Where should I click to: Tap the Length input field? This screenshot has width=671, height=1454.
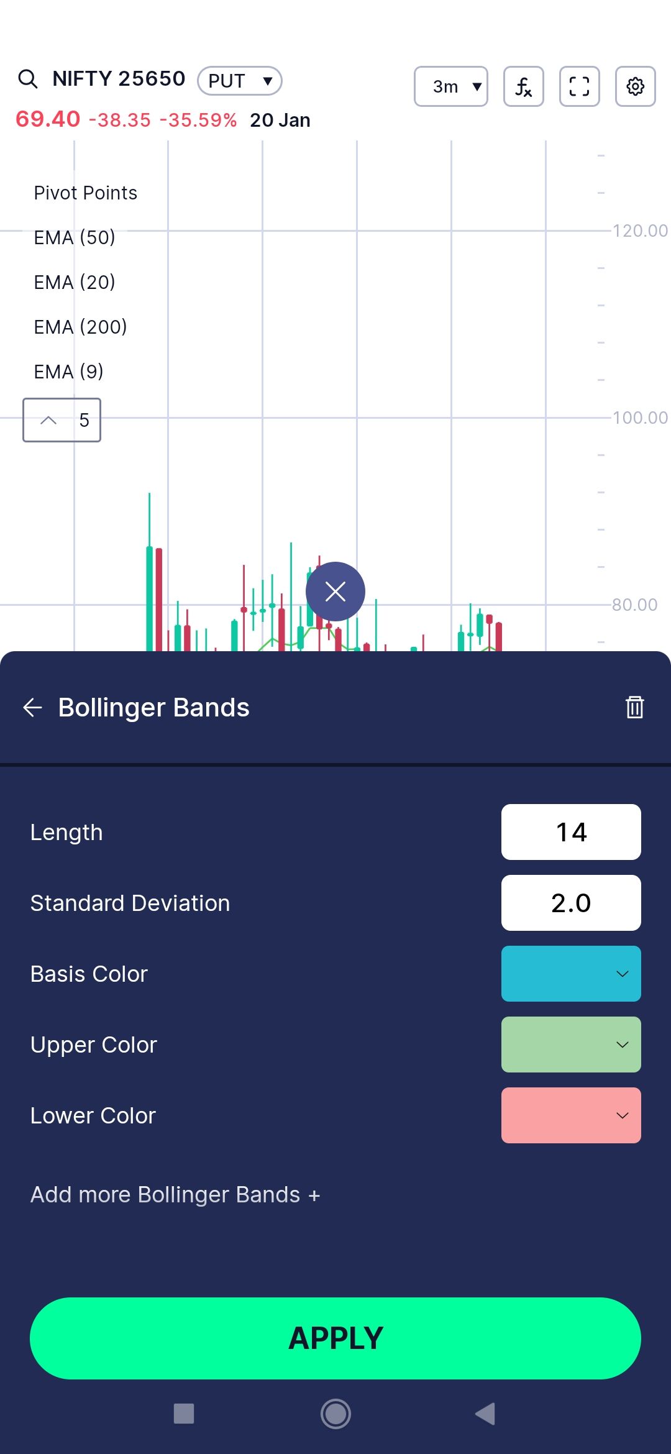click(x=571, y=832)
